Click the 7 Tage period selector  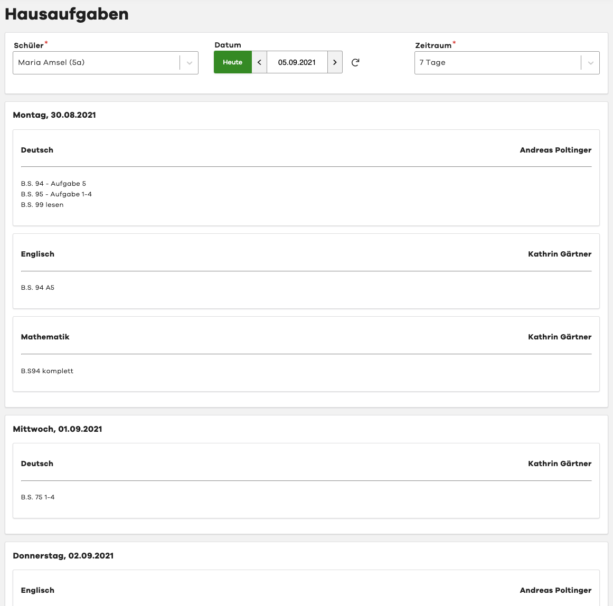click(497, 63)
